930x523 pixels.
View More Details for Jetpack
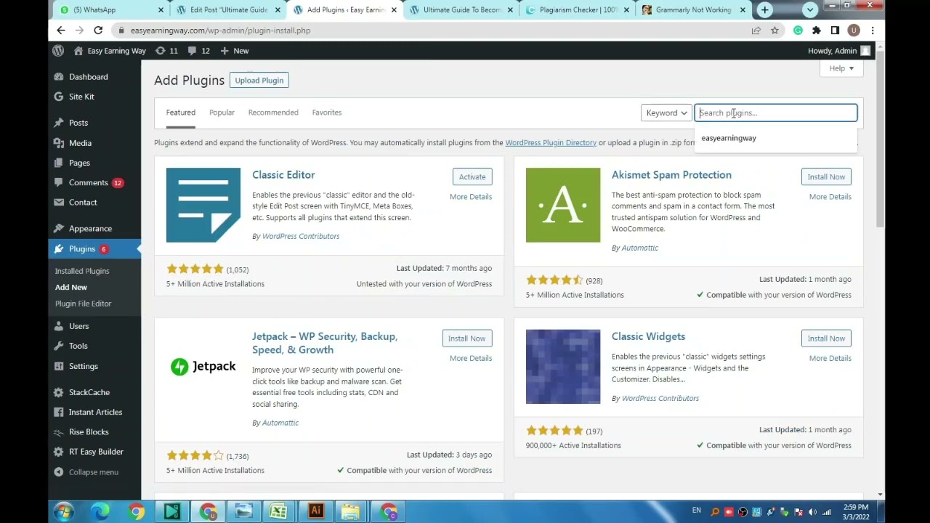471,358
